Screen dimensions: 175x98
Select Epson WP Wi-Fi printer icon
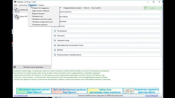pos(17,17)
